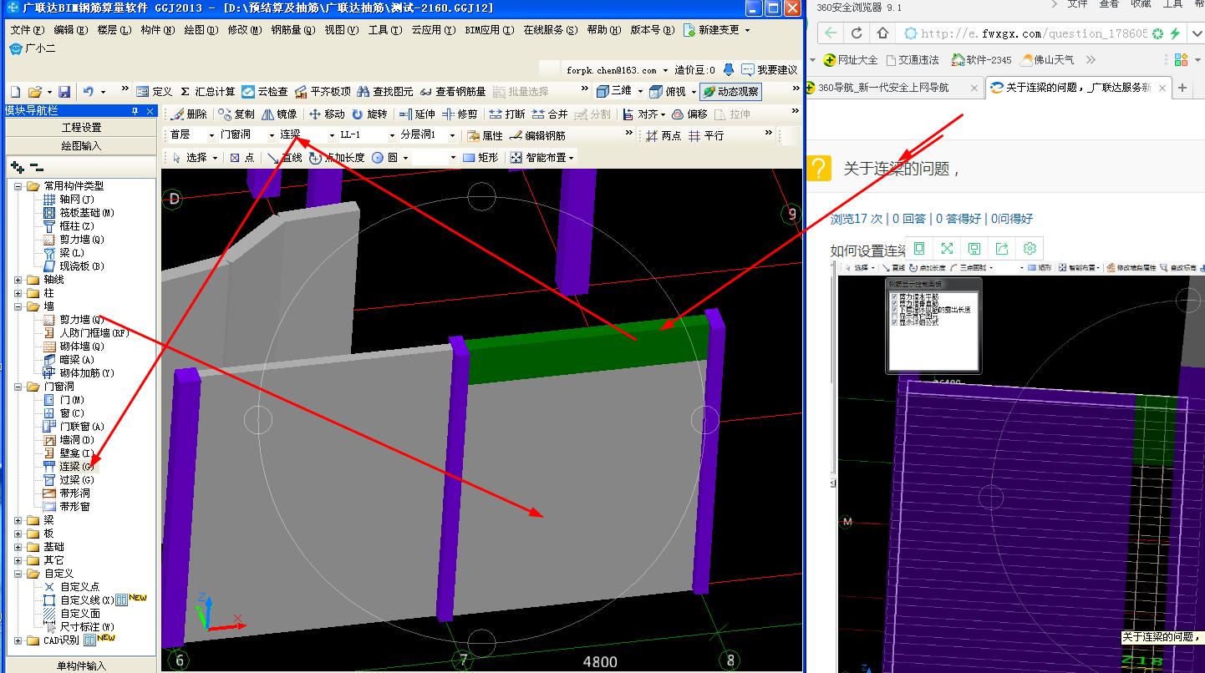The image size is (1205, 673).
Task: Open new browser tab with plus
Action: (1182, 88)
